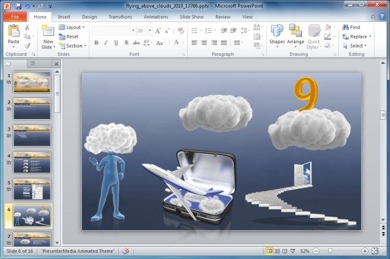Toggle Underline text formatting
Viewport: 390px width, 259px height.
pyautogui.click(x=116, y=43)
